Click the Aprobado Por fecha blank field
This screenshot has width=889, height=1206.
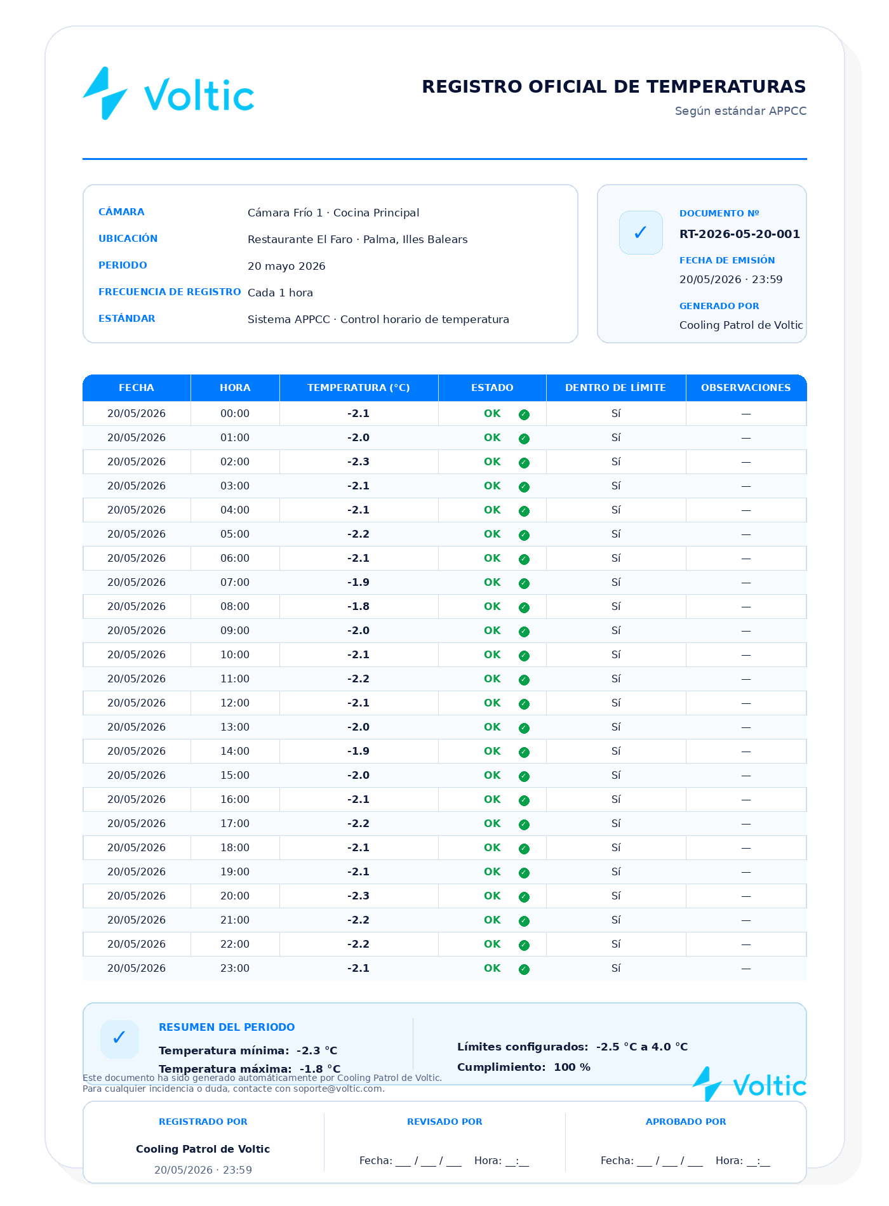pyautogui.click(x=652, y=1161)
